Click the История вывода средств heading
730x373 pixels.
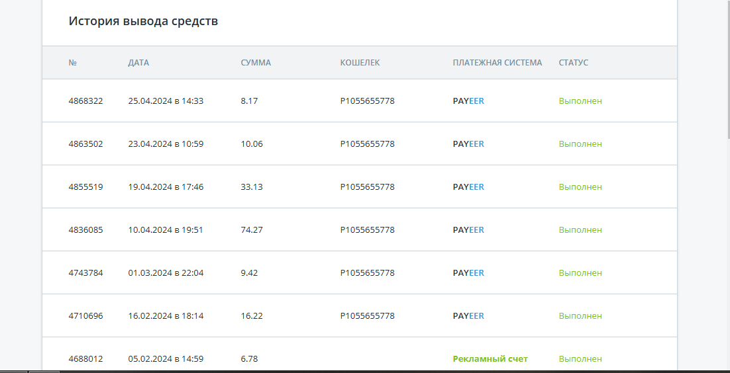click(x=143, y=21)
